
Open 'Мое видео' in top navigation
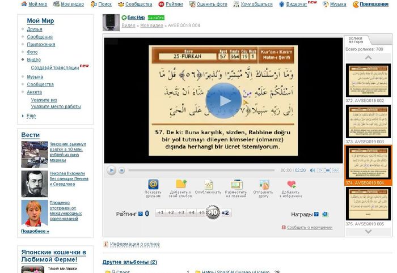[72, 4]
